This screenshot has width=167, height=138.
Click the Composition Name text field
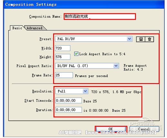pyautogui.click(x=100, y=16)
